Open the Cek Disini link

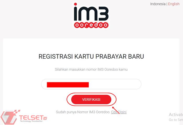pyautogui.click(x=119, y=112)
